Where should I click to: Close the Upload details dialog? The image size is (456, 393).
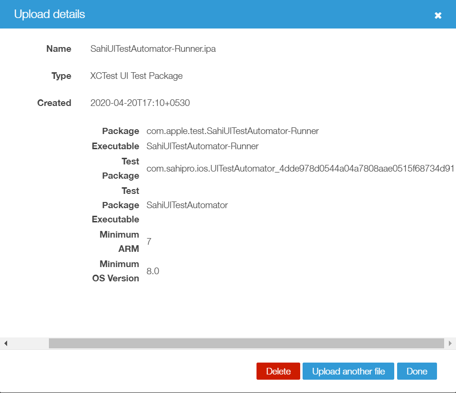(438, 15)
